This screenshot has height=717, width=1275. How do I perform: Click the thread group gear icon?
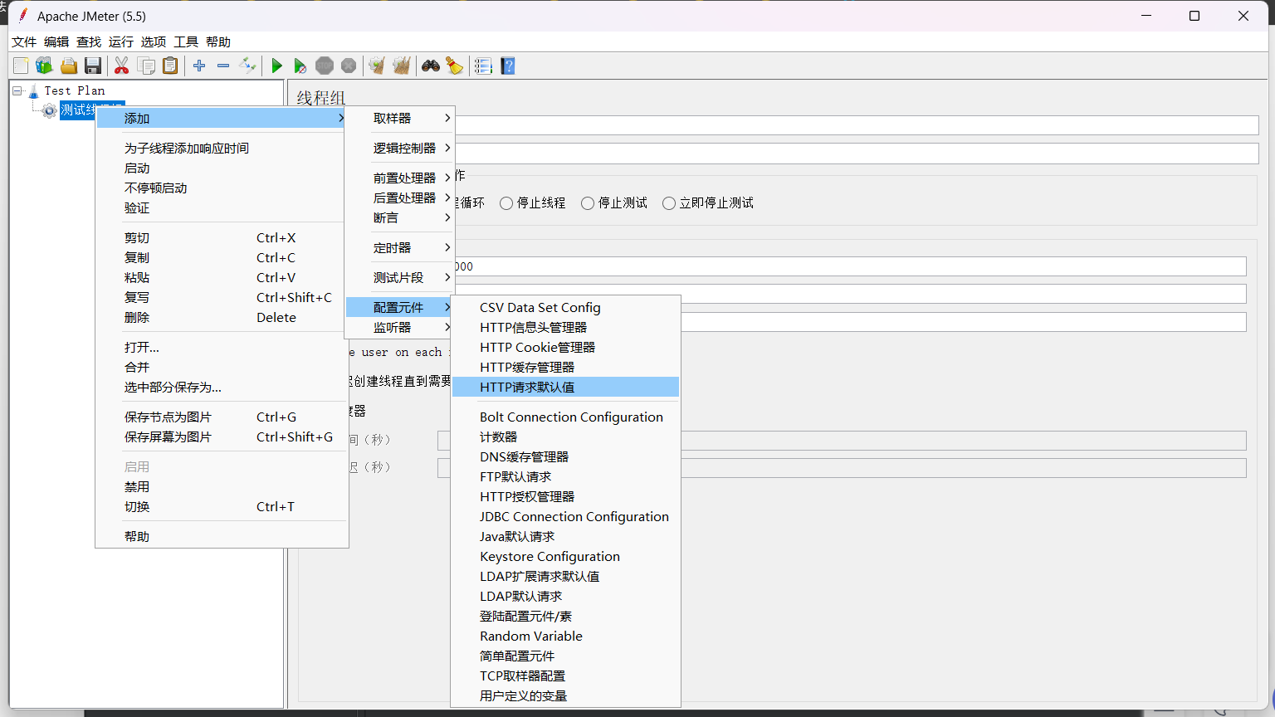50,110
